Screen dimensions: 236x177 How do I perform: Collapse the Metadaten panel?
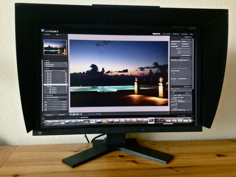coord(191,93)
